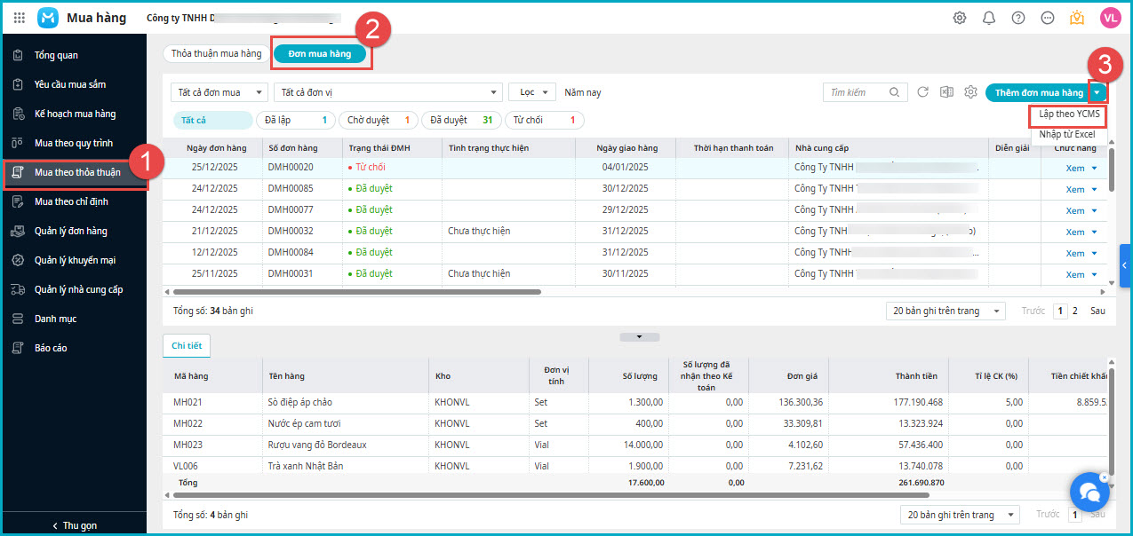Open the help question mark icon

click(x=1018, y=18)
